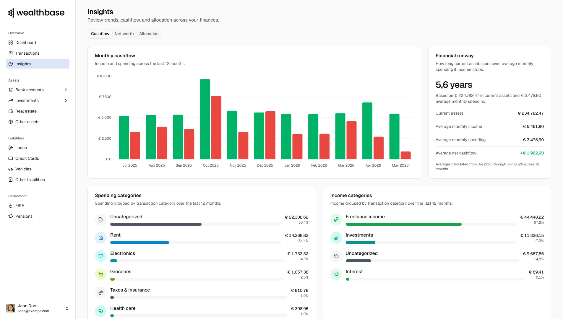Screen dimensions: 563x319
Task: Click the Dec 2025 red spending bar
Action: pyautogui.click(x=270, y=135)
